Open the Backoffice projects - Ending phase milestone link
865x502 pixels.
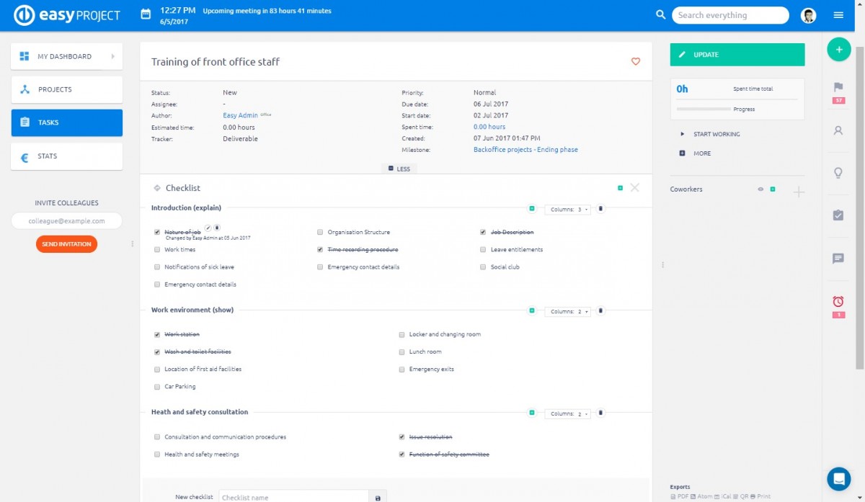pyautogui.click(x=525, y=149)
